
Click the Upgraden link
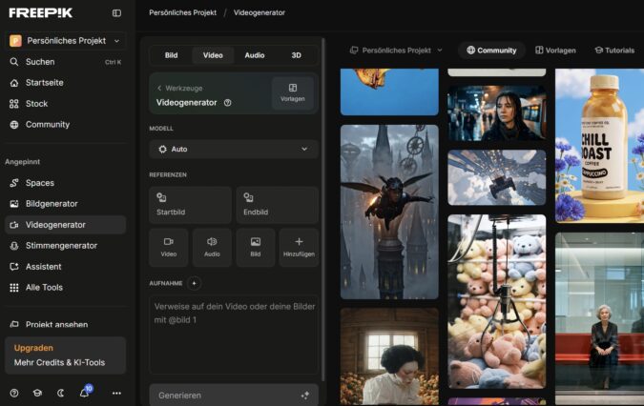click(33, 348)
